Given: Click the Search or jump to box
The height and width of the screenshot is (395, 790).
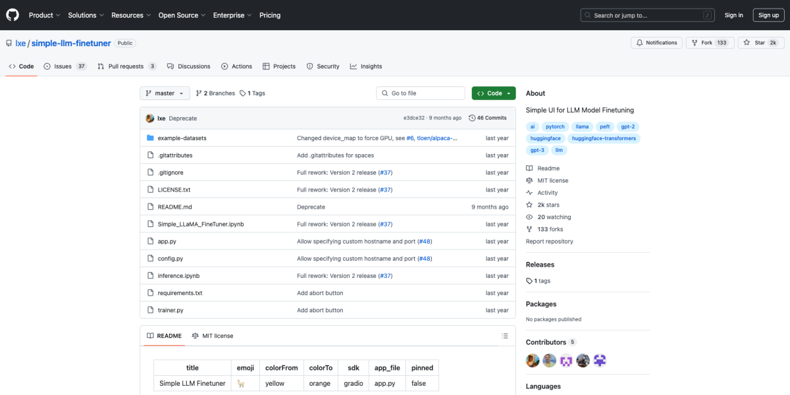Looking at the screenshot, I should click(x=647, y=15).
